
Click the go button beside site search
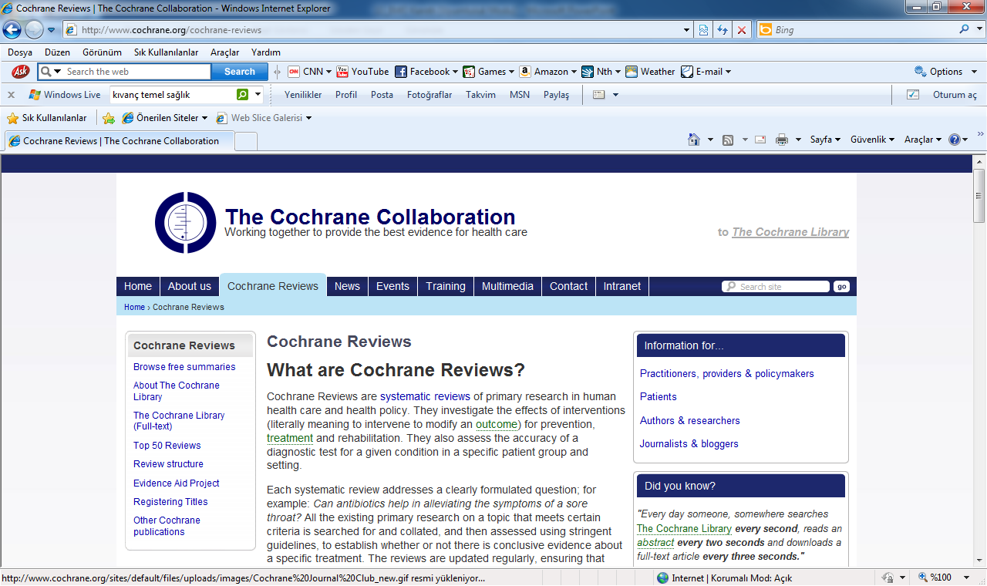point(841,286)
